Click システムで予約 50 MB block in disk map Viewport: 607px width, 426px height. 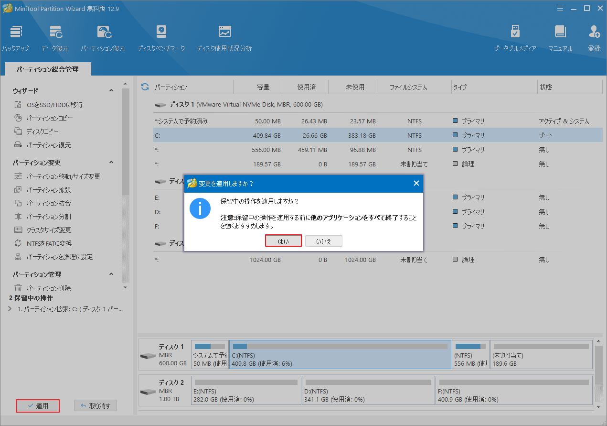coord(210,354)
